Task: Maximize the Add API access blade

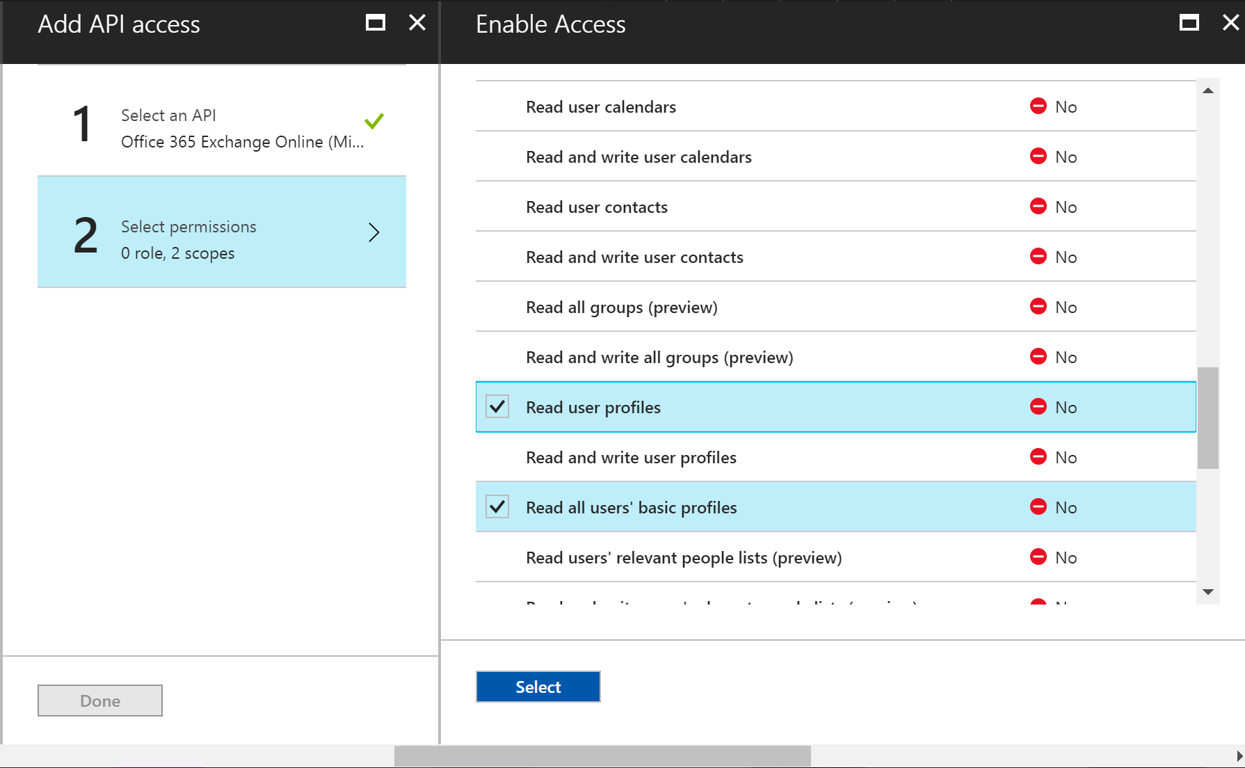Action: pyautogui.click(x=375, y=23)
